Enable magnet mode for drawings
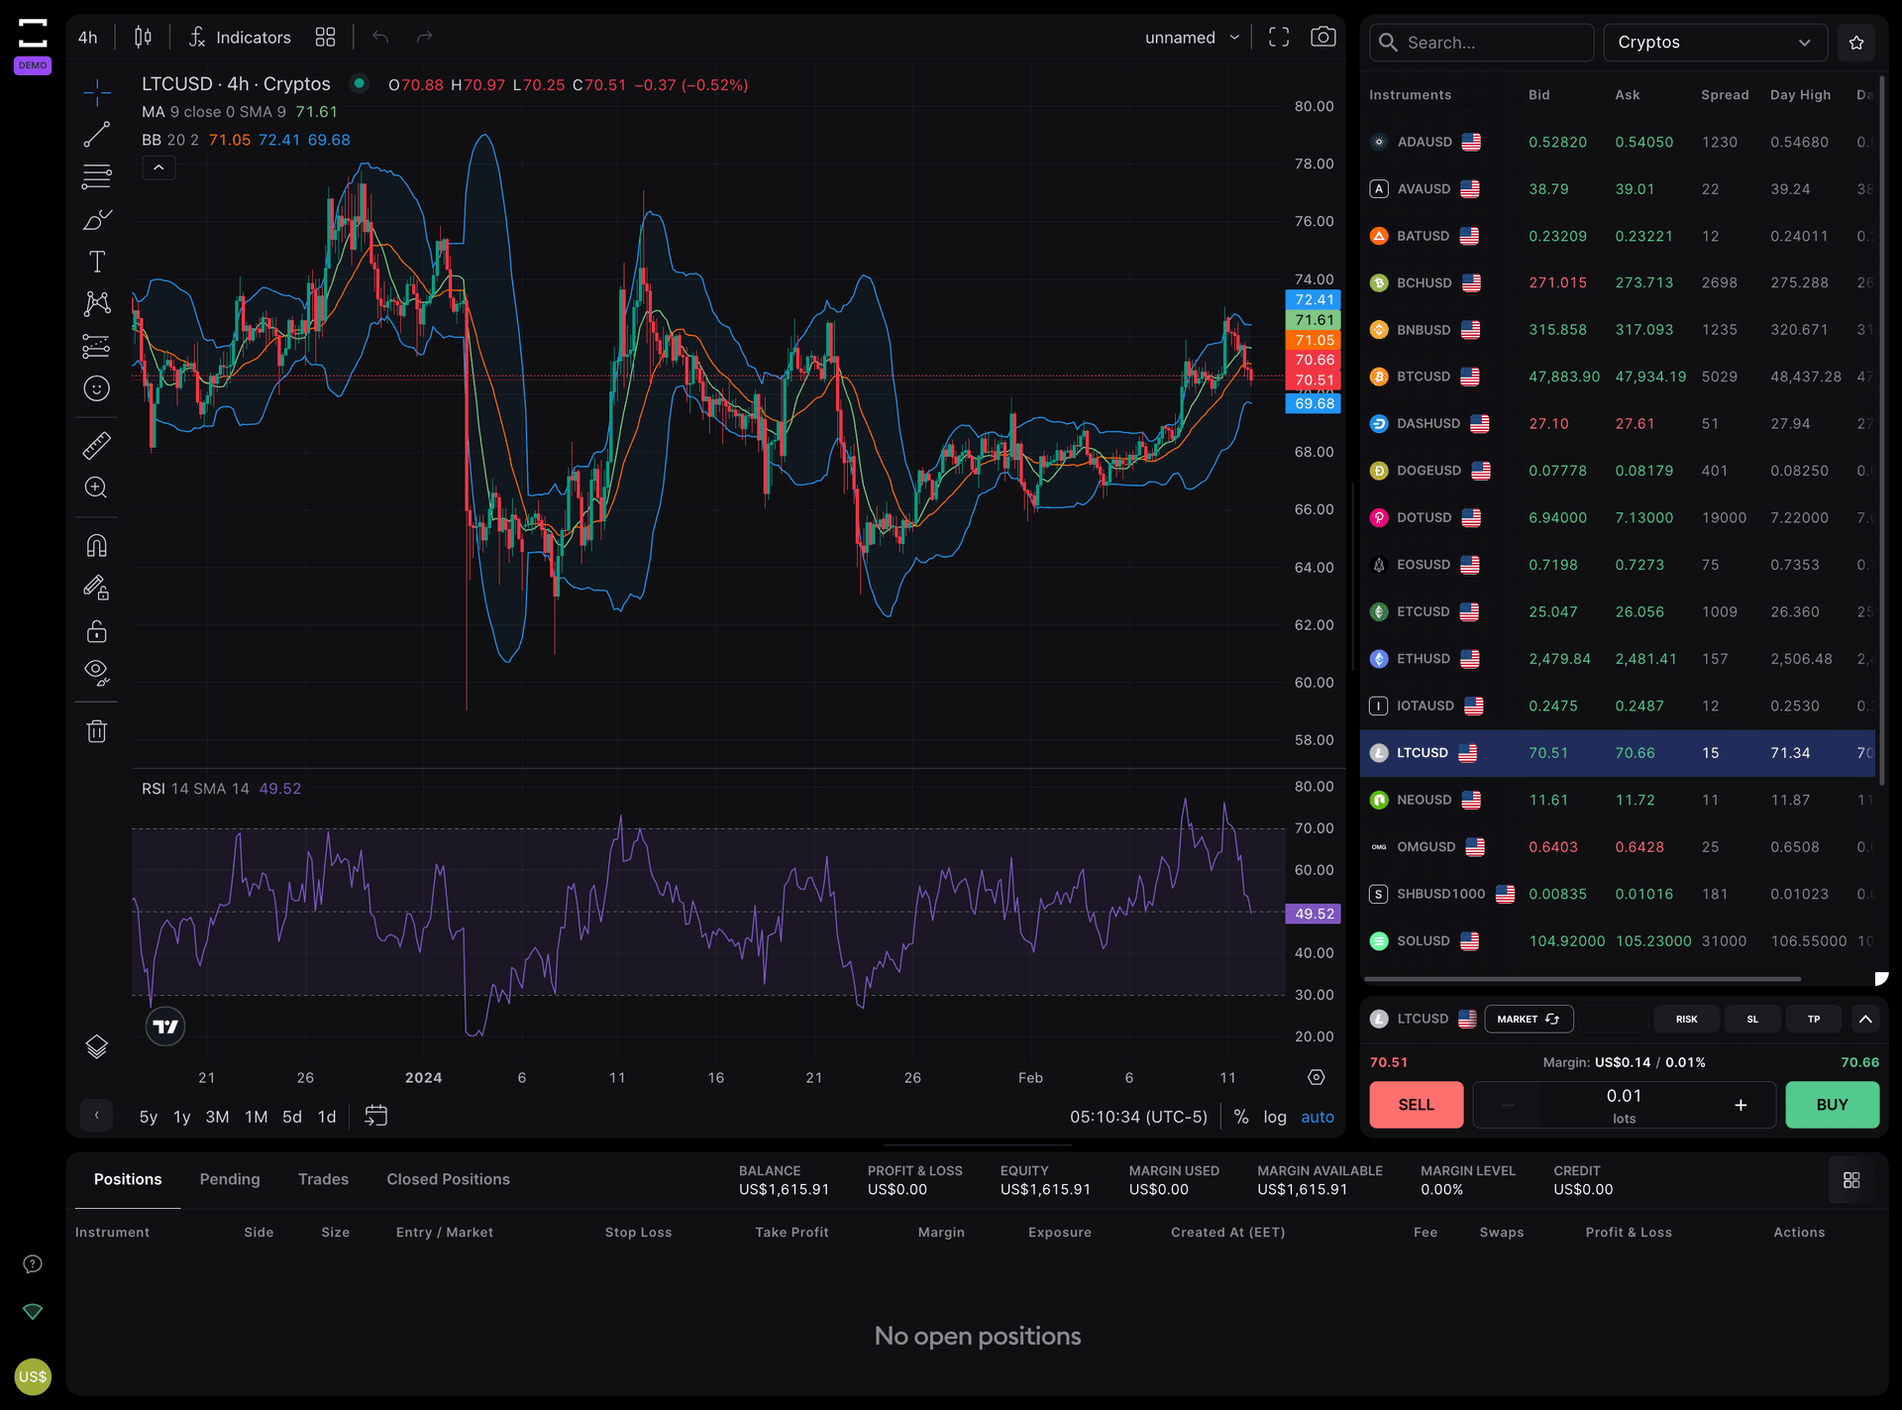Screen dimensions: 1902x1410 [x=96, y=544]
